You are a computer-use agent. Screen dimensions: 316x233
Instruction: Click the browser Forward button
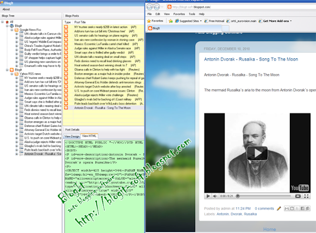(x=157, y=7)
